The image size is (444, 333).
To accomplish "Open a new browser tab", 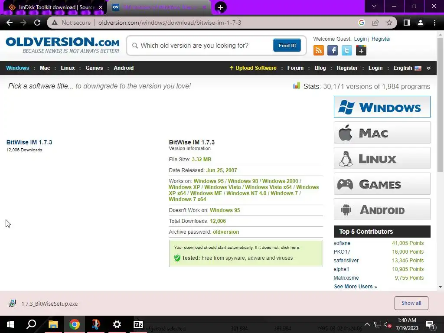I will pos(221,7).
